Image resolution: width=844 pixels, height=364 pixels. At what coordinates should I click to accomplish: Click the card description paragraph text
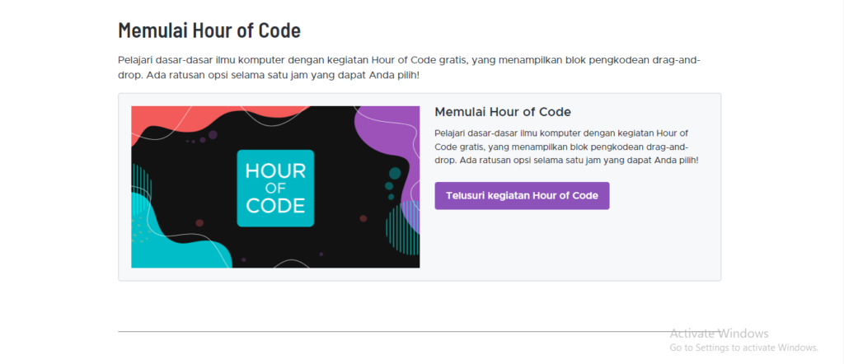click(566, 147)
